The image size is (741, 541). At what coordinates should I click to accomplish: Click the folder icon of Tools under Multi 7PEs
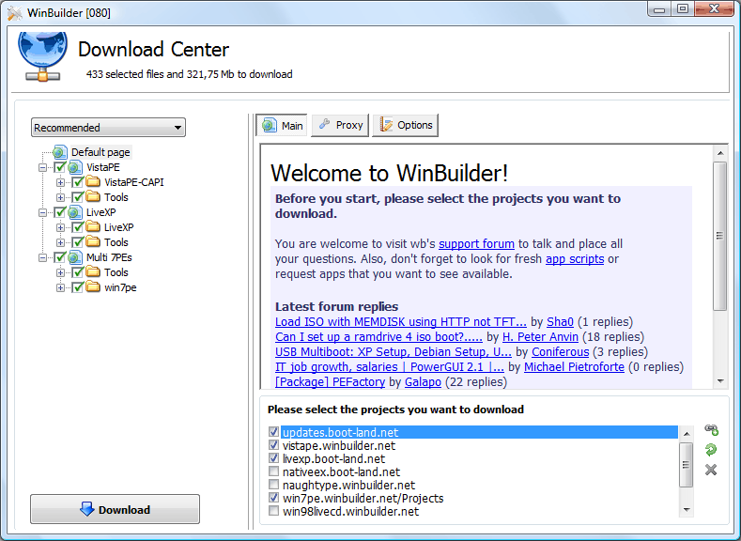coord(93,271)
